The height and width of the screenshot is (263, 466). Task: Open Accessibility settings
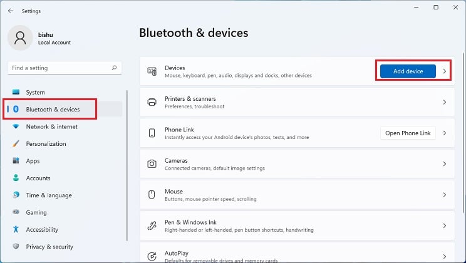coord(65,229)
